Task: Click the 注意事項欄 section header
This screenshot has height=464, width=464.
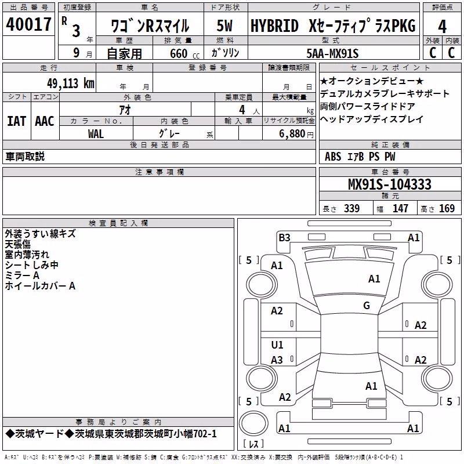Action: tap(159, 172)
